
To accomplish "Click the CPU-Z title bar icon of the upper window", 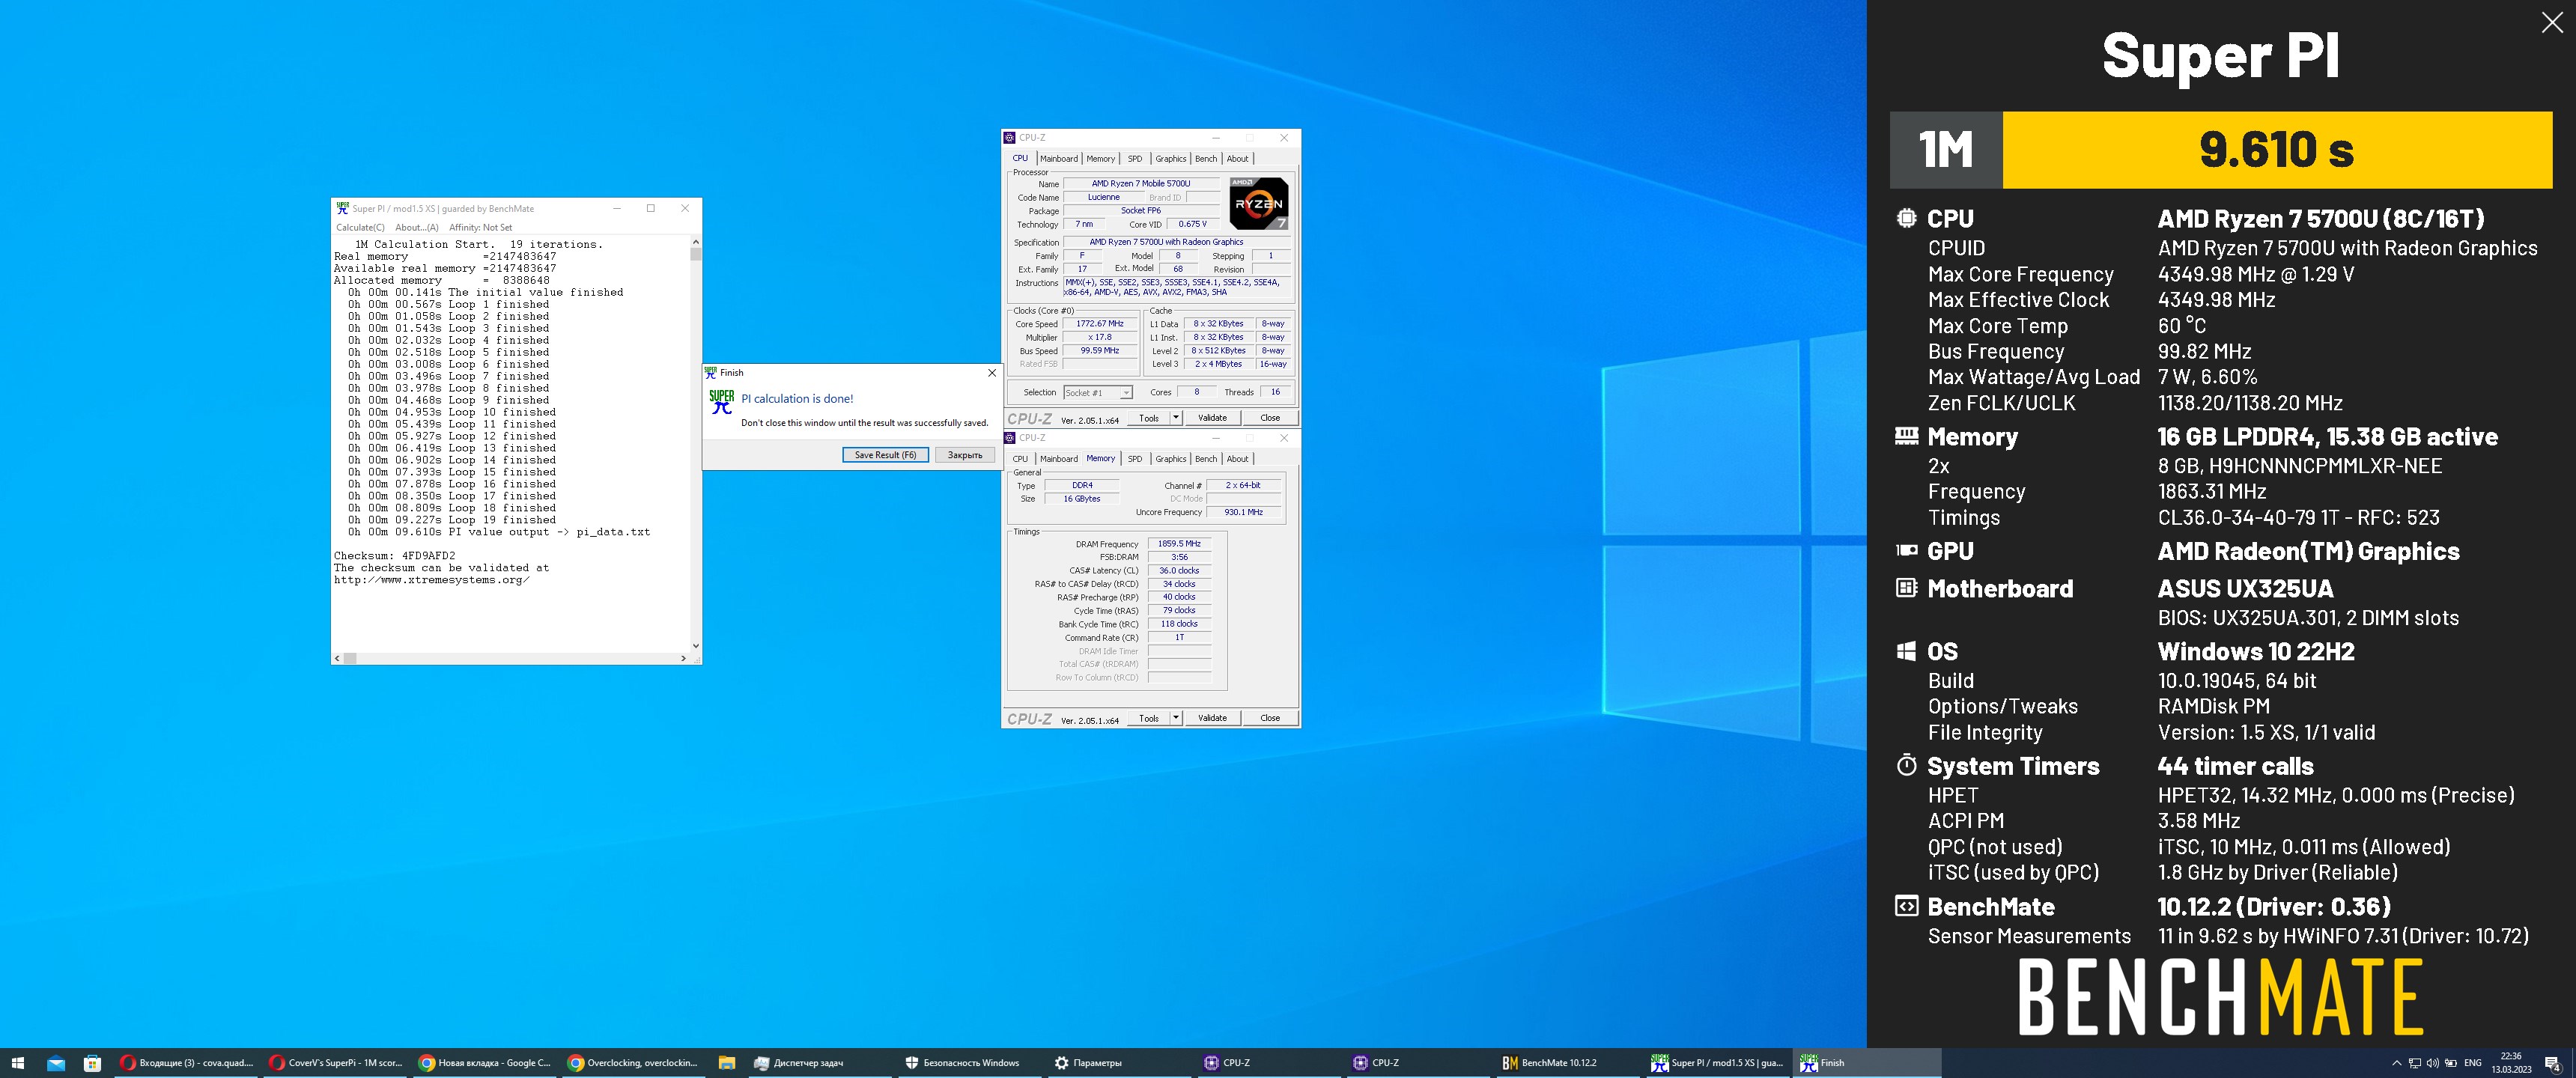I will (1009, 138).
